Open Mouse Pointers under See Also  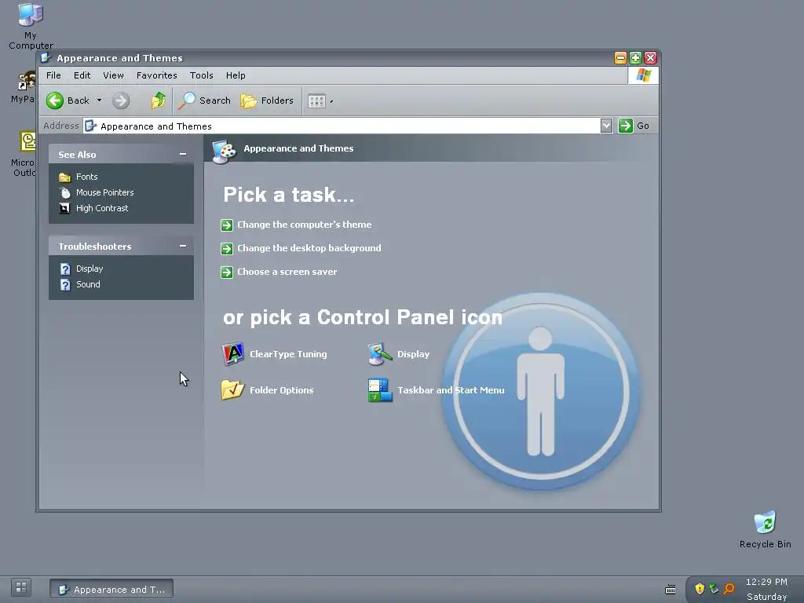click(x=105, y=193)
